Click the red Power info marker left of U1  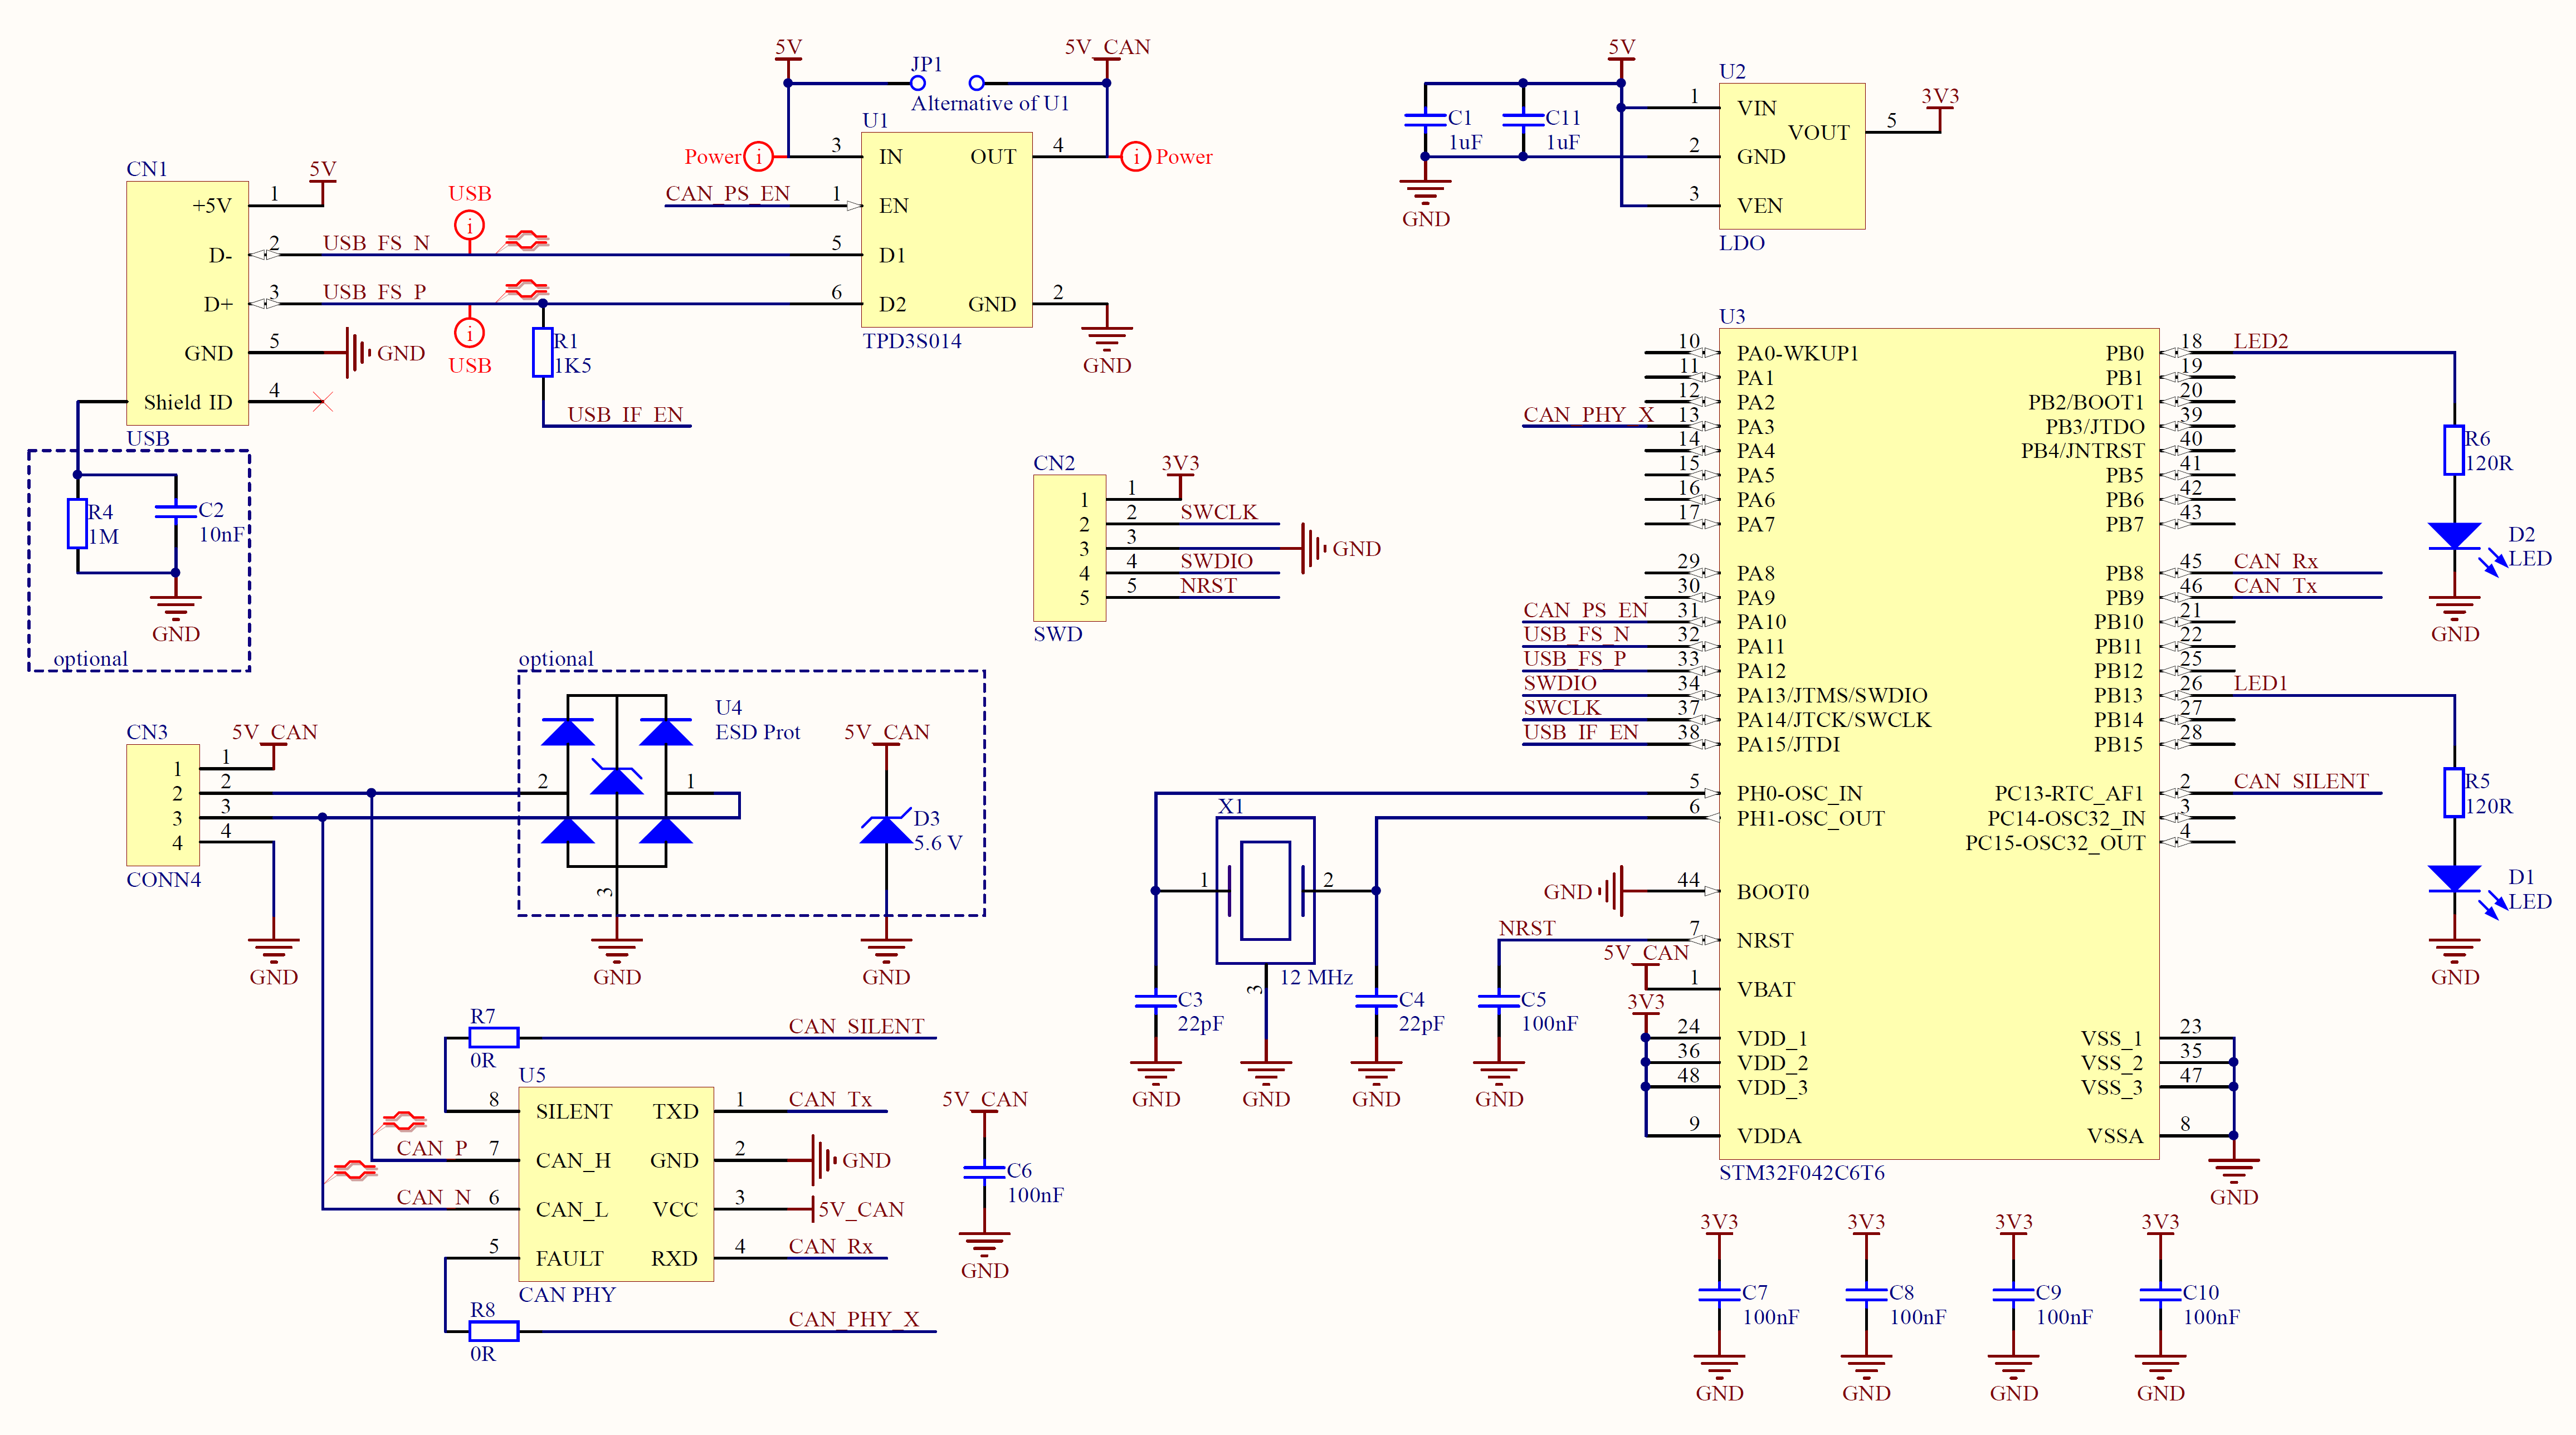pyautogui.click(x=759, y=156)
